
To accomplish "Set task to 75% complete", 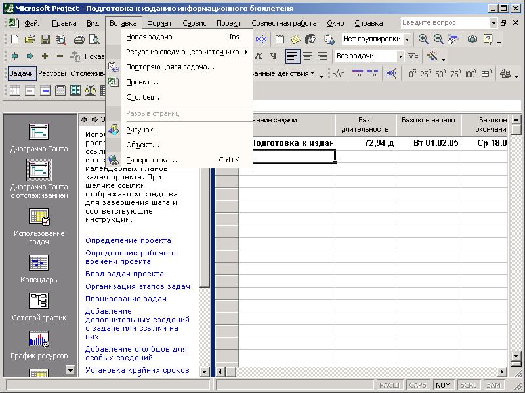I will [x=455, y=73].
